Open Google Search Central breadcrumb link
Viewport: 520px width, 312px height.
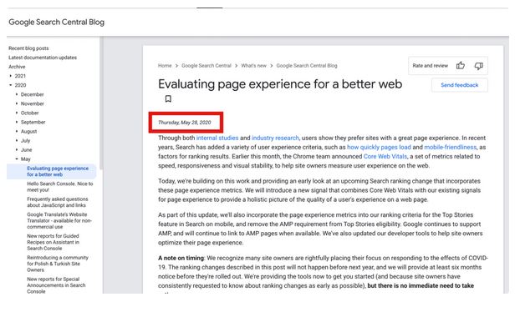coord(206,66)
